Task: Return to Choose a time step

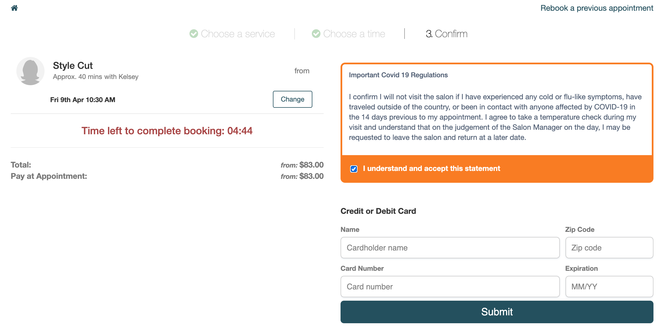Action: [354, 34]
